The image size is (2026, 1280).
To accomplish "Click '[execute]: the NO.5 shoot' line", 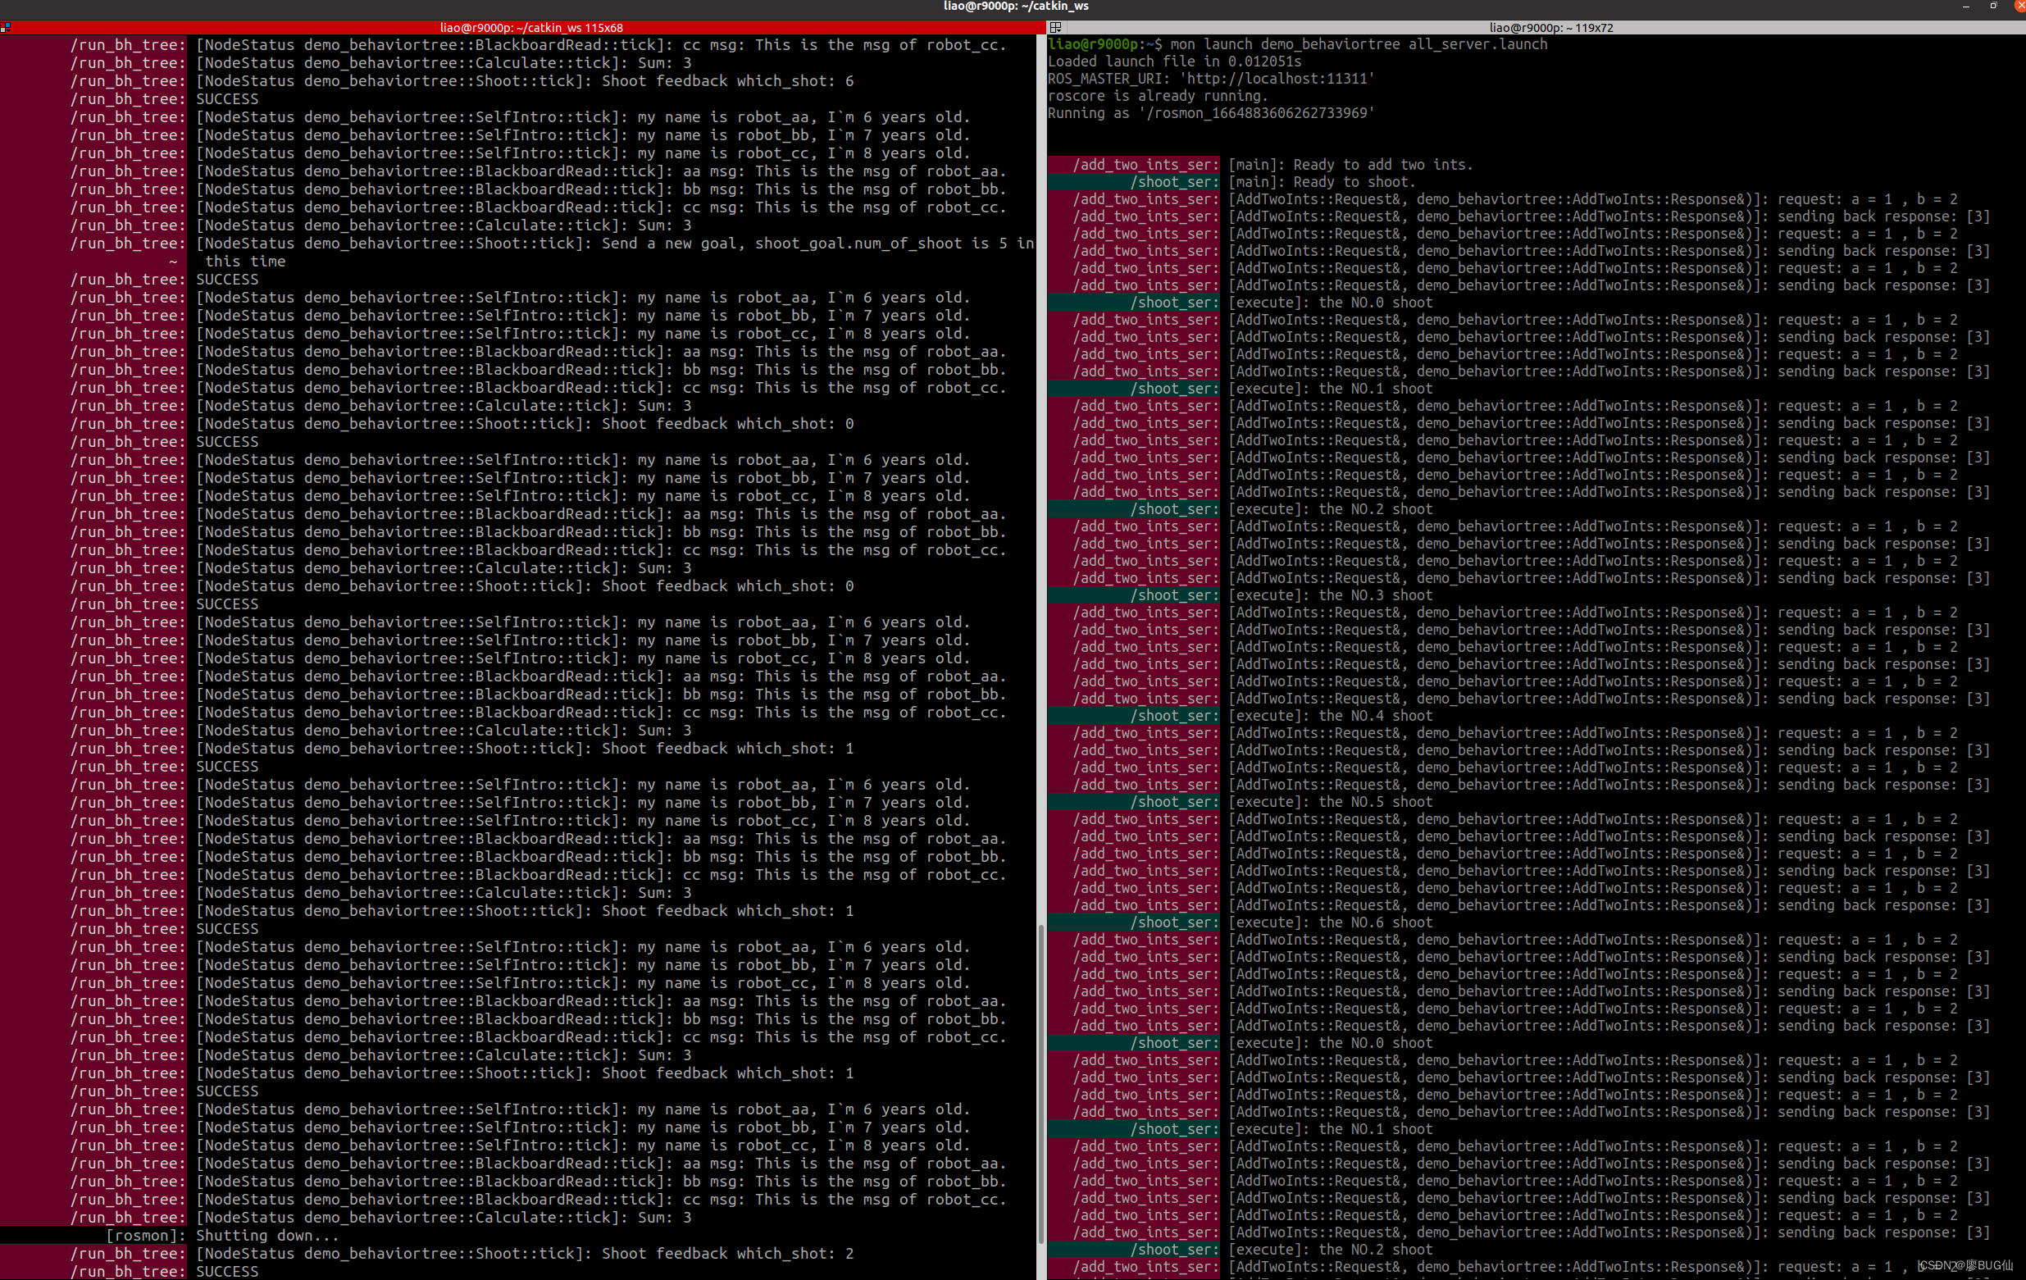I will tap(1329, 802).
